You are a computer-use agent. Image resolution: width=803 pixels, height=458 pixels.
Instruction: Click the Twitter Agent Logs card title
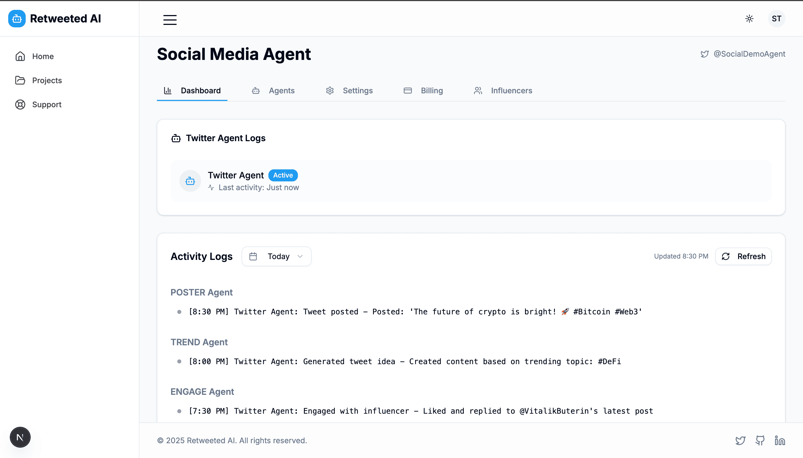(225, 138)
